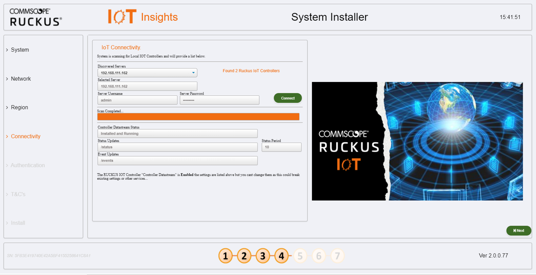Expand the Network chevron arrow
Screen dimensions: 536x275
click(x=7, y=79)
